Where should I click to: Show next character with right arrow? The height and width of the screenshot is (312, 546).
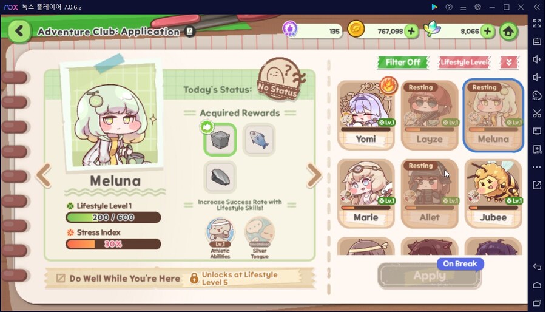click(314, 175)
